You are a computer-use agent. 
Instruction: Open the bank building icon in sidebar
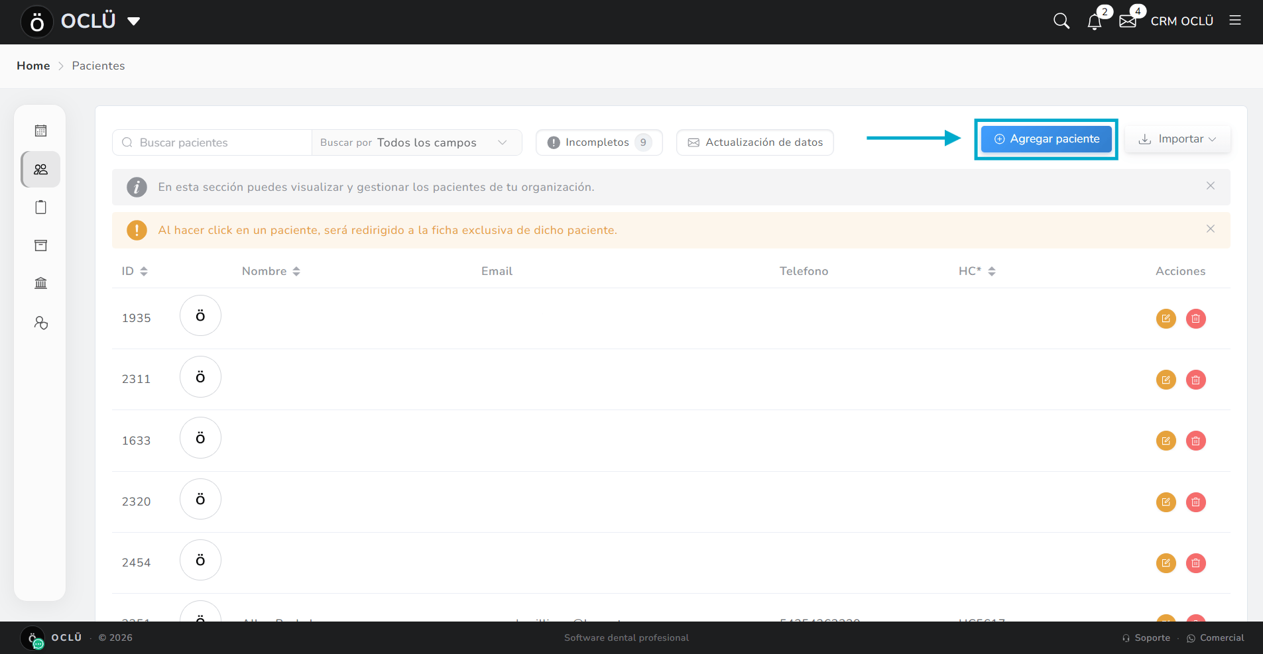40,283
